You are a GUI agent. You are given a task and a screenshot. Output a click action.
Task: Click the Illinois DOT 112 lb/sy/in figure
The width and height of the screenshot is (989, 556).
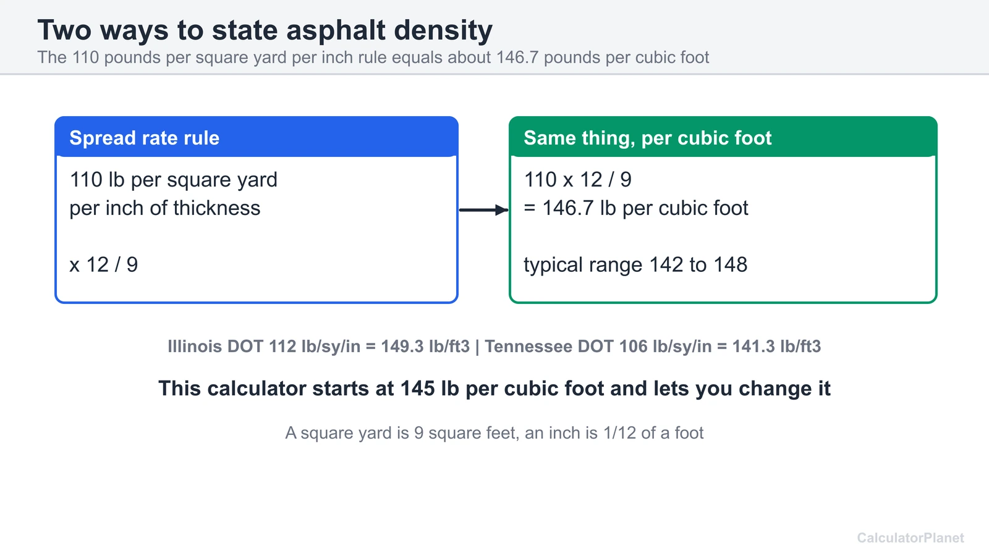click(318, 347)
